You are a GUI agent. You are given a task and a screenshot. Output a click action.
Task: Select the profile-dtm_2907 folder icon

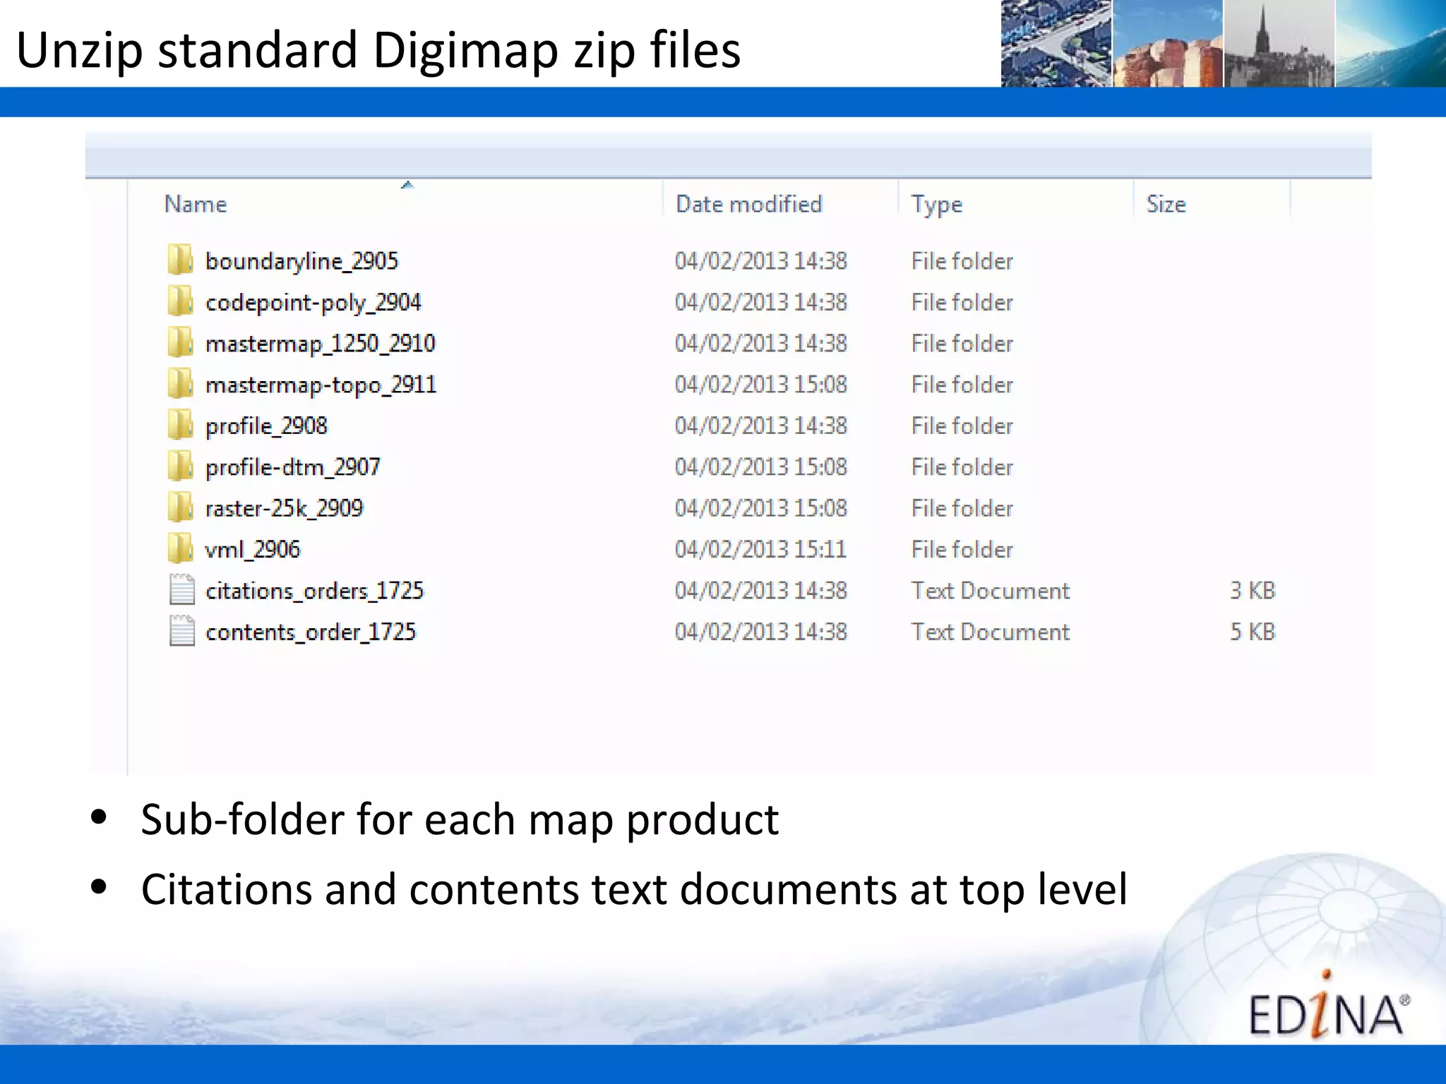tap(181, 466)
